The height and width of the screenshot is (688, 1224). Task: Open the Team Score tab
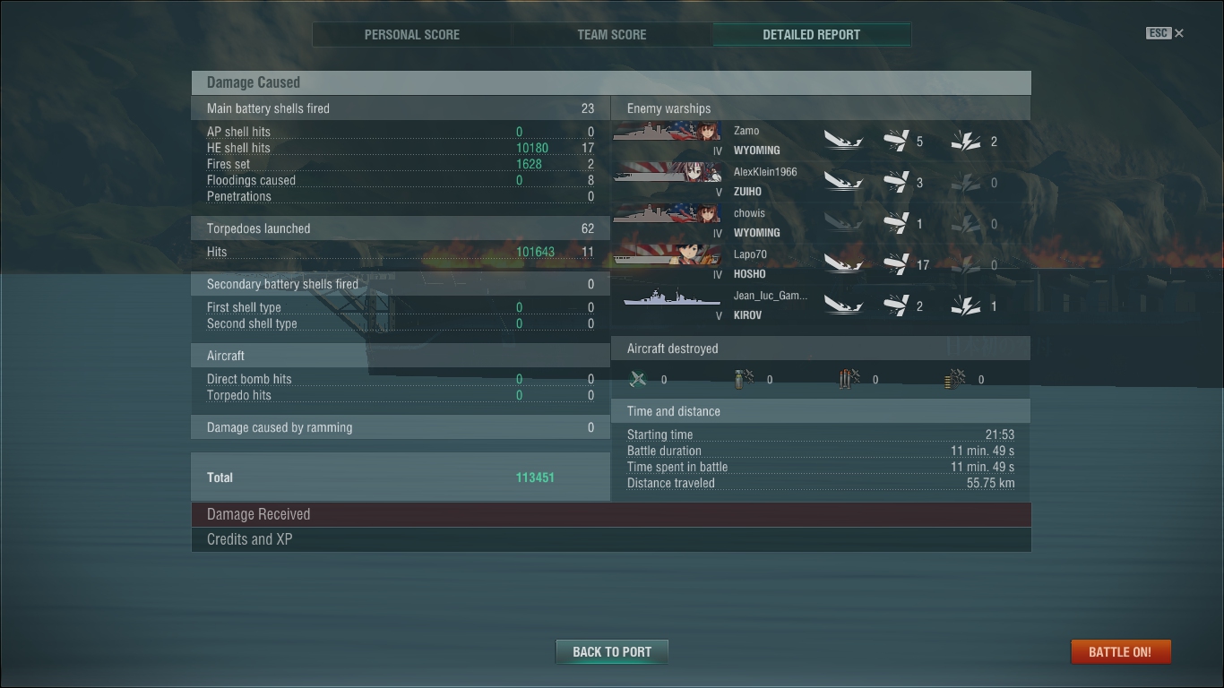[612, 35]
